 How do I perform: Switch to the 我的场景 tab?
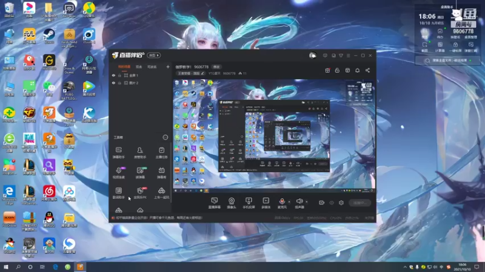124,66
